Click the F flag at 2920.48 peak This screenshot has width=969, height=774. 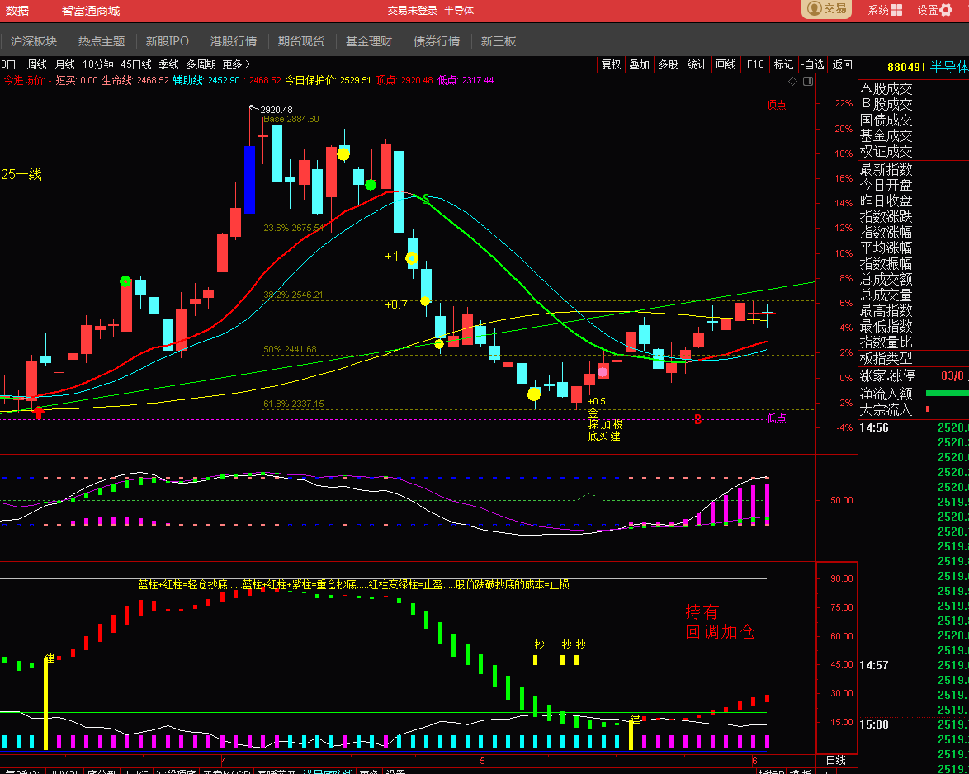pyautogui.click(x=251, y=108)
